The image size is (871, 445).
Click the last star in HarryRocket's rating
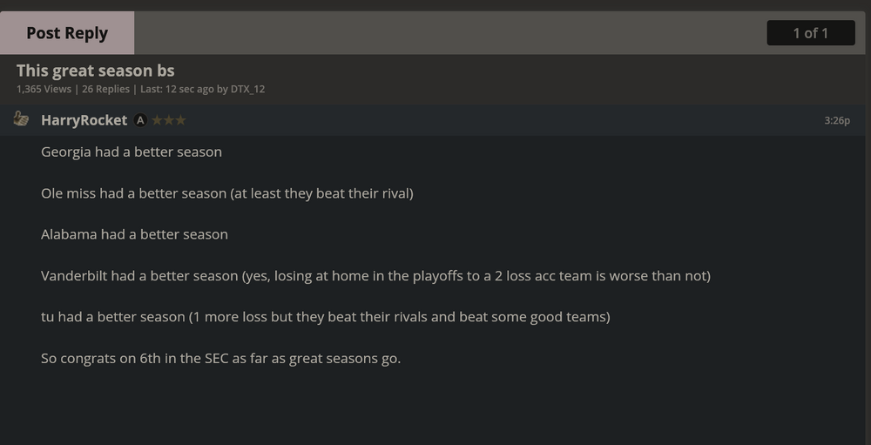(x=180, y=120)
